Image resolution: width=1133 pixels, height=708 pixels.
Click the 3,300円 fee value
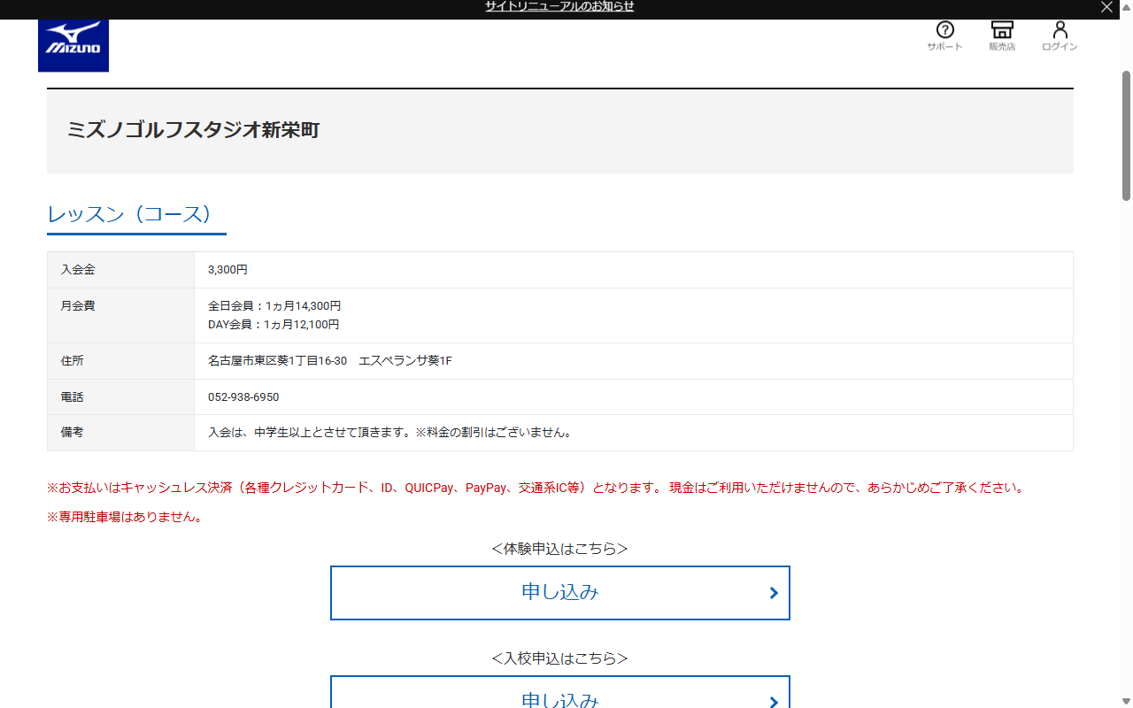[227, 270]
